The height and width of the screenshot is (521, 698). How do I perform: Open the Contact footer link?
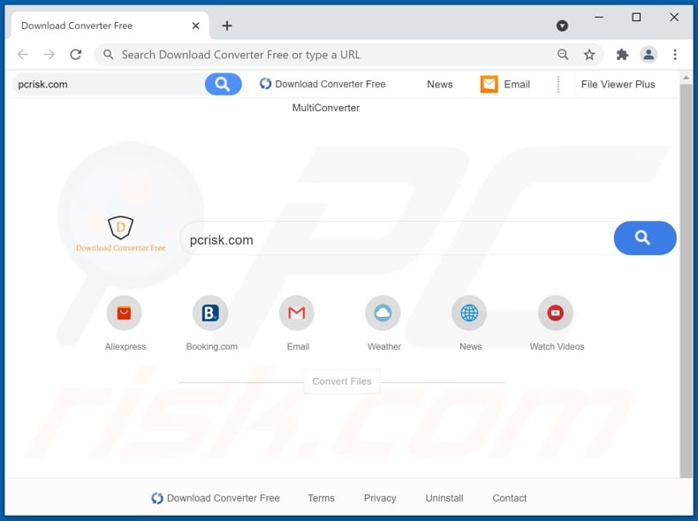(x=509, y=498)
